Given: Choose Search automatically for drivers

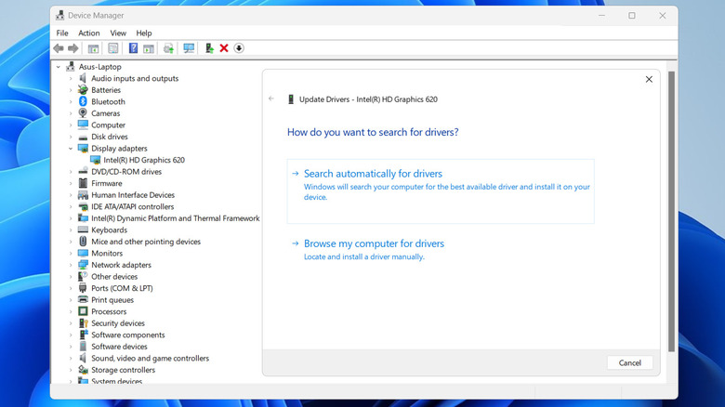Looking at the screenshot, I should point(373,174).
